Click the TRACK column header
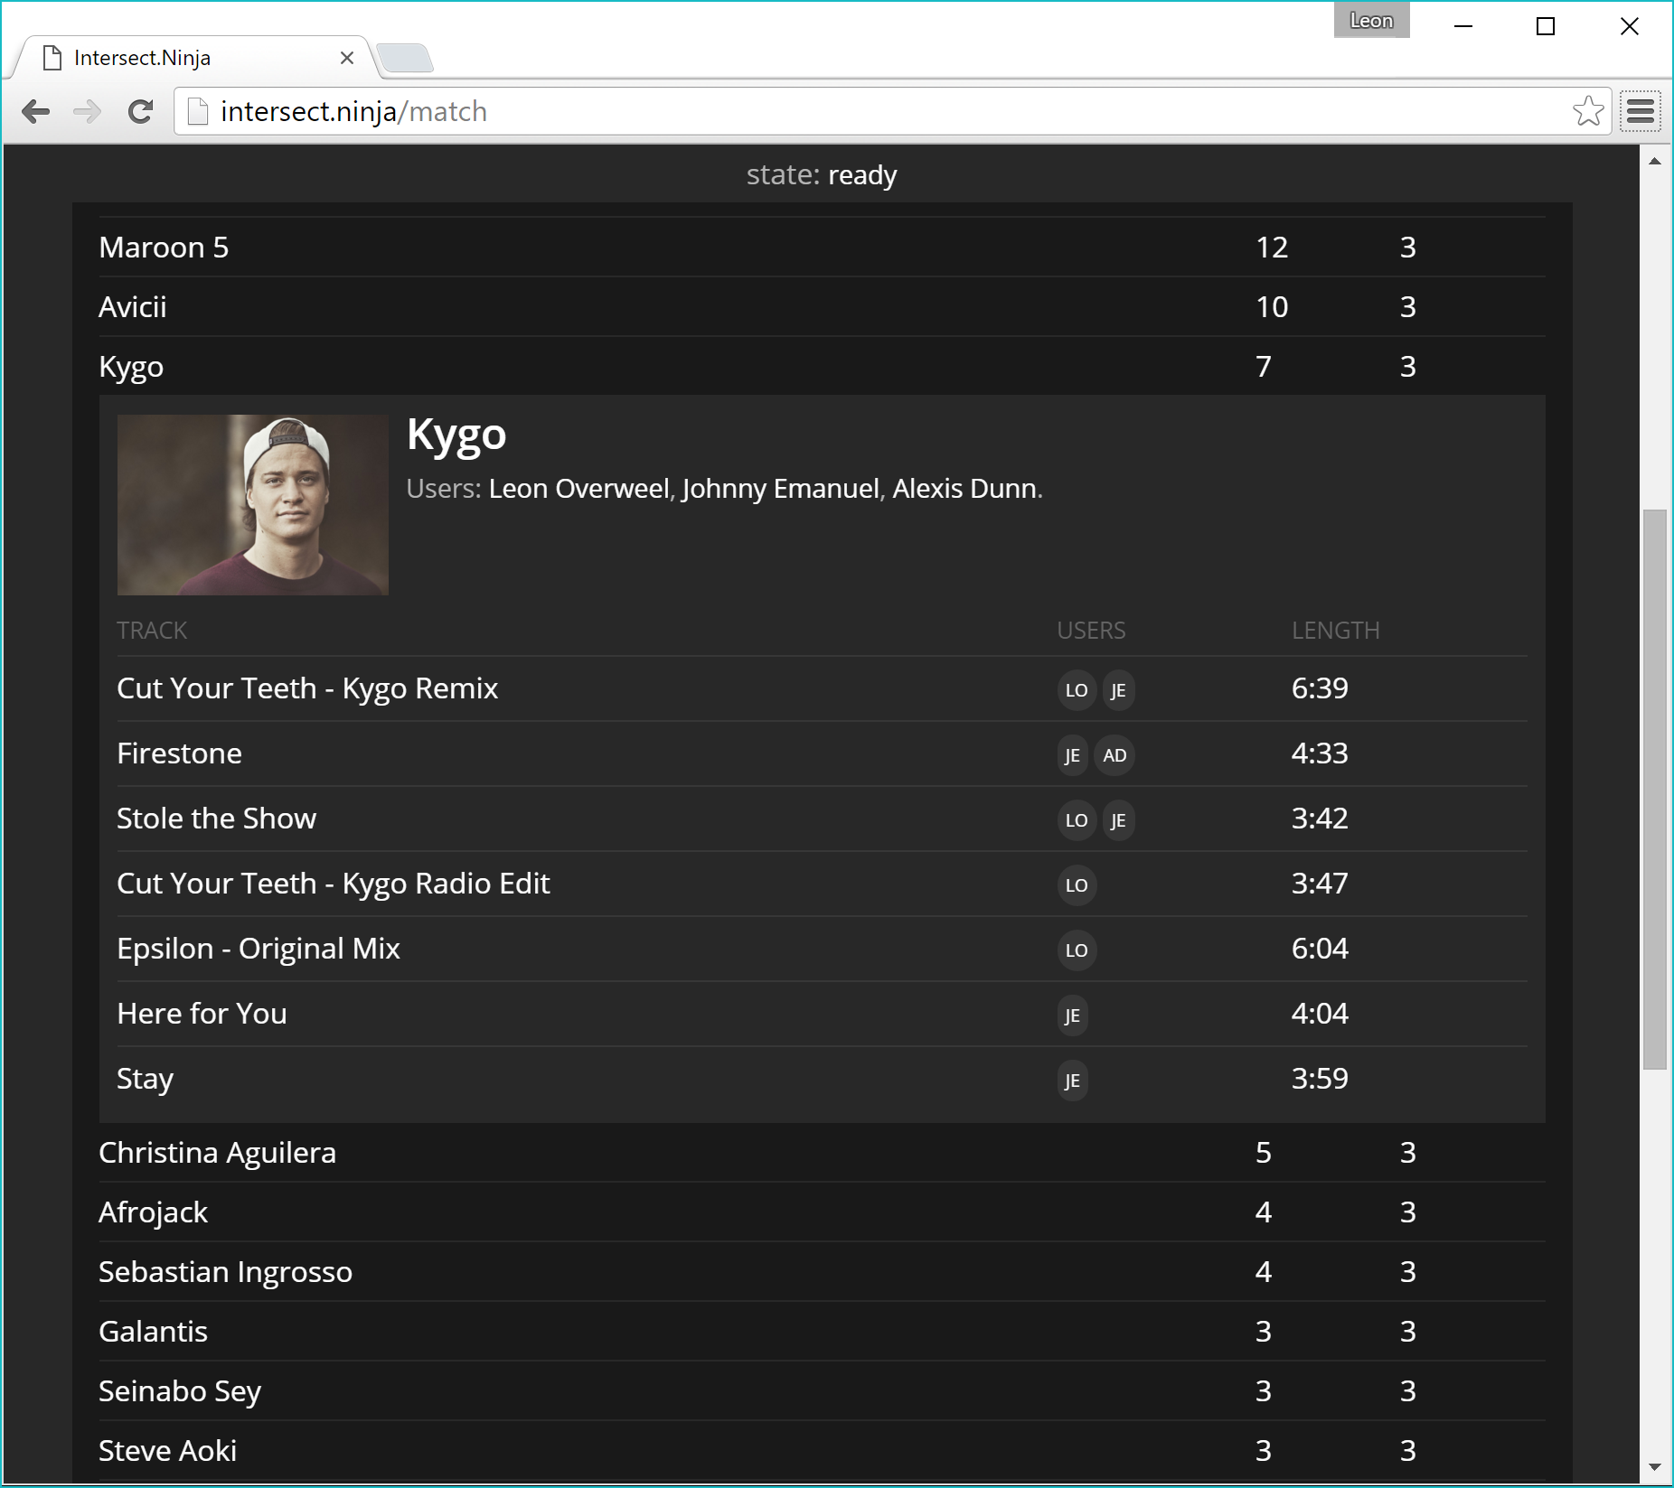1674x1488 pixels. 152,631
